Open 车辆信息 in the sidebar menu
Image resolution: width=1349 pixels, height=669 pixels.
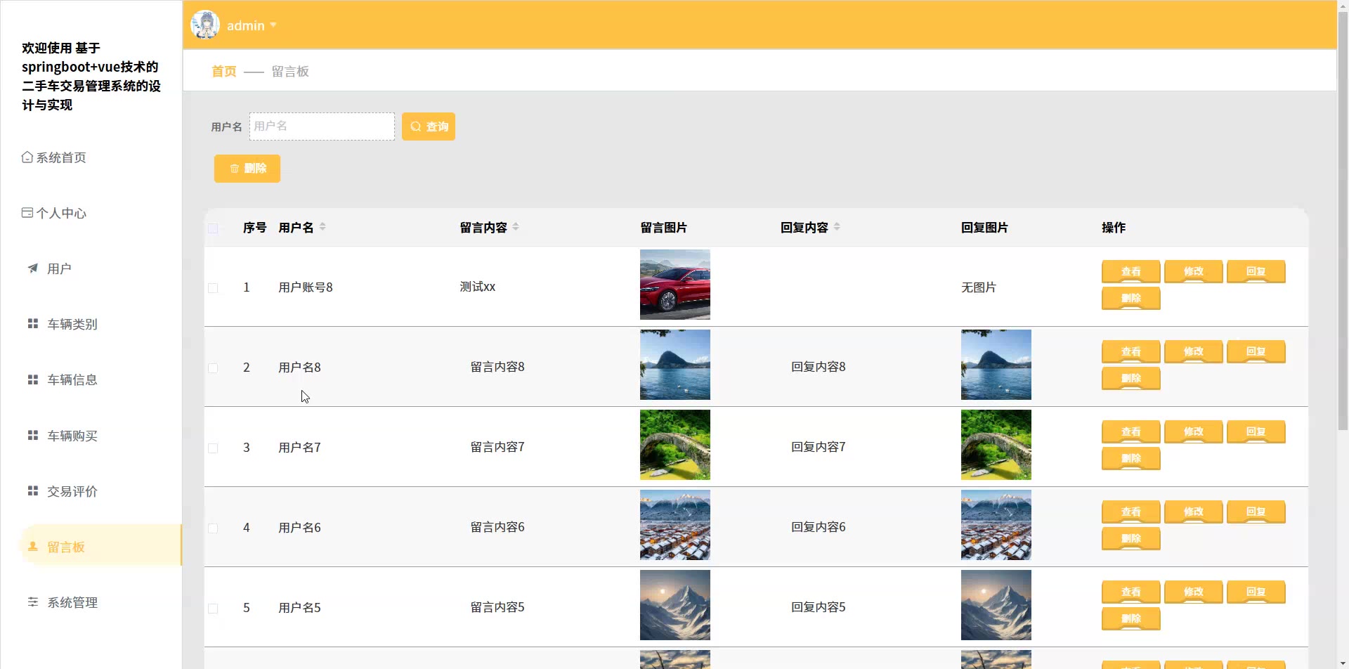coord(72,380)
